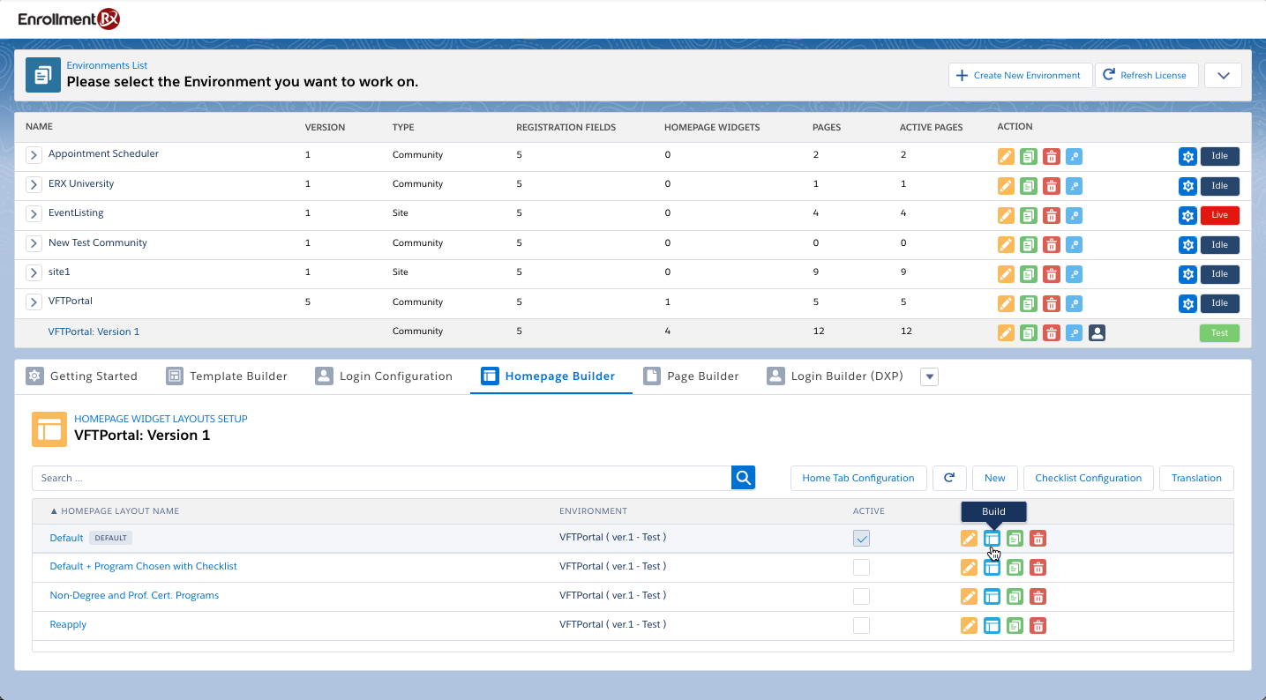The width and height of the screenshot is (1266, 700).
Task: Check Active for Non-Degree and Prof. Cert. Programs
Action: click(861, 596)
